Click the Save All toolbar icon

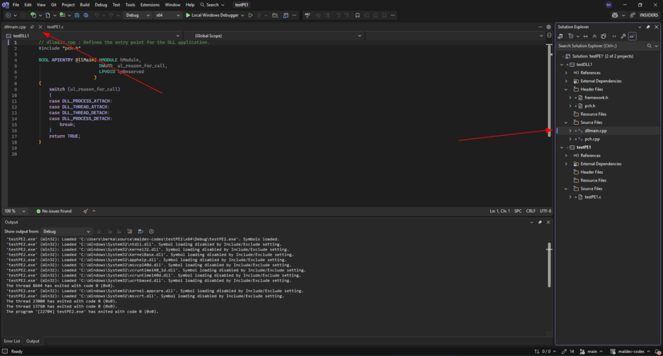[x=86, y=15]
